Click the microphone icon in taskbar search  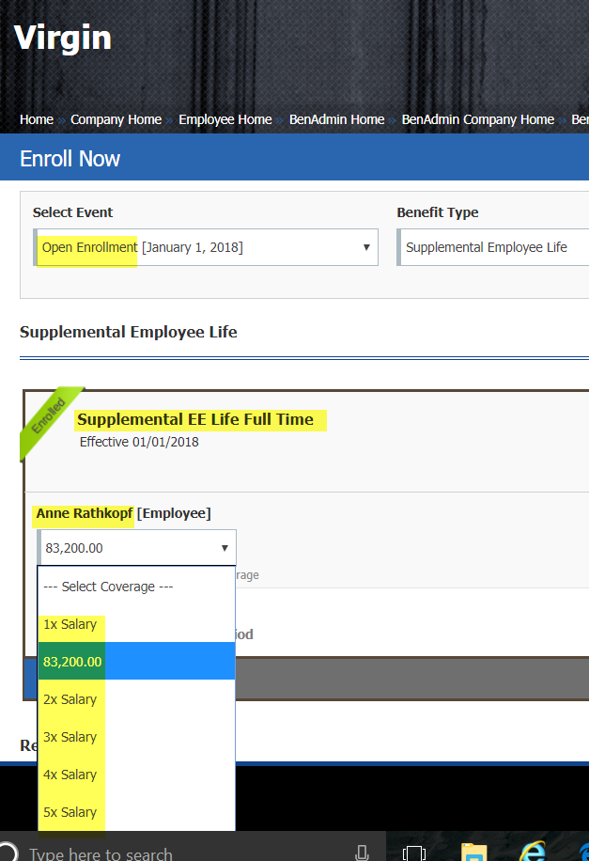pos(362,852)
